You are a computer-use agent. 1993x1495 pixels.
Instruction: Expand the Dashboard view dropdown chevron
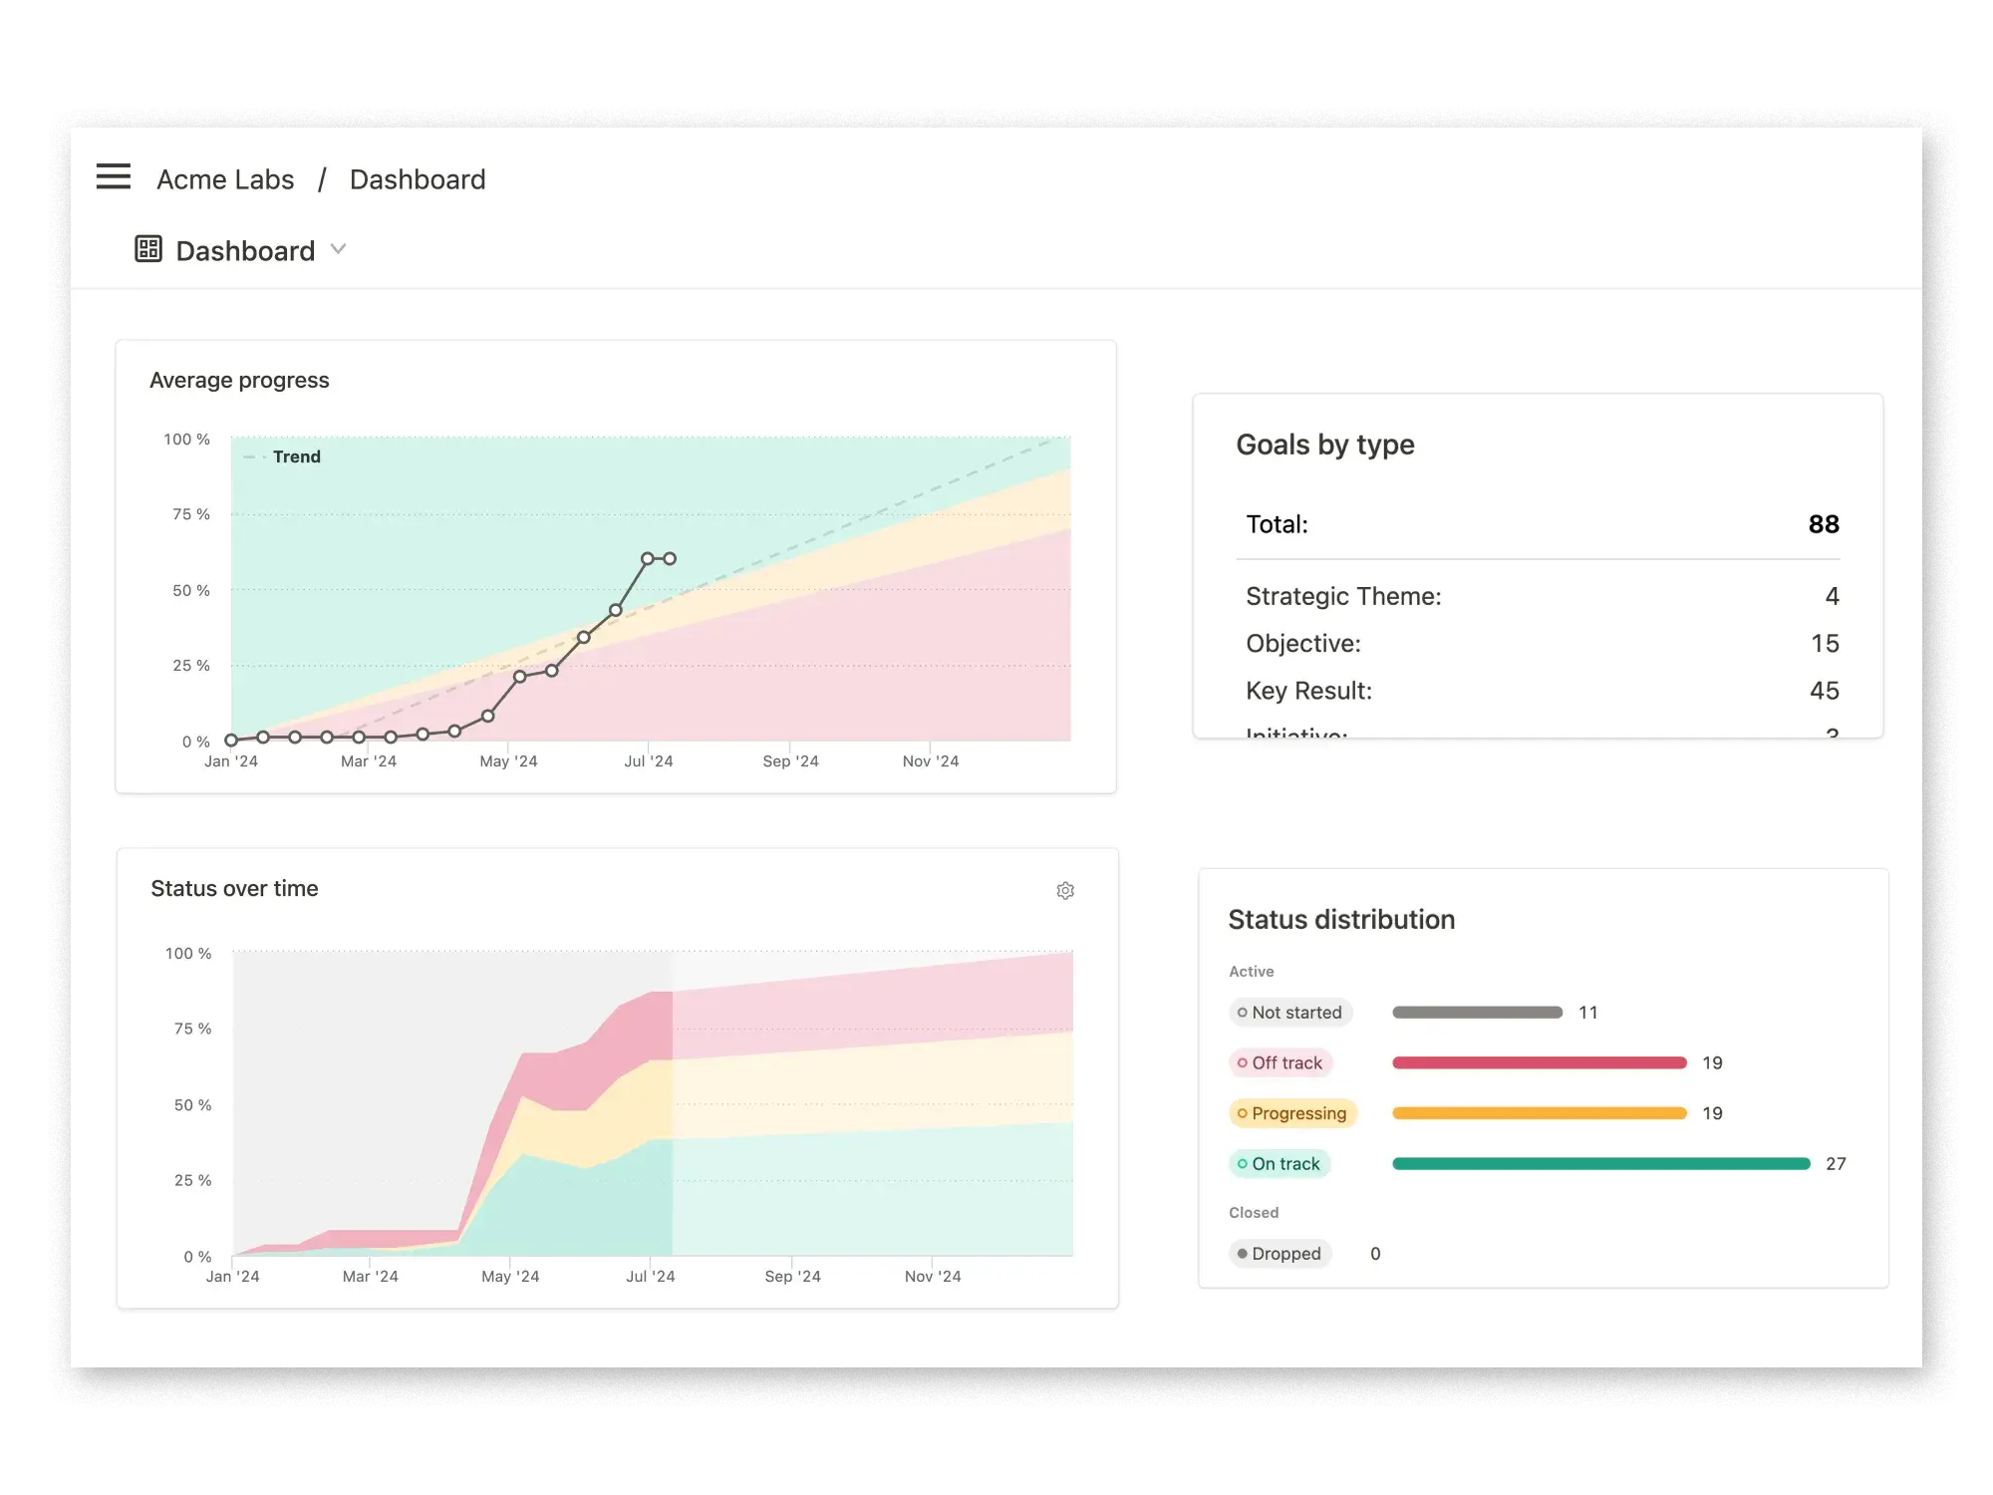(338, 249)
